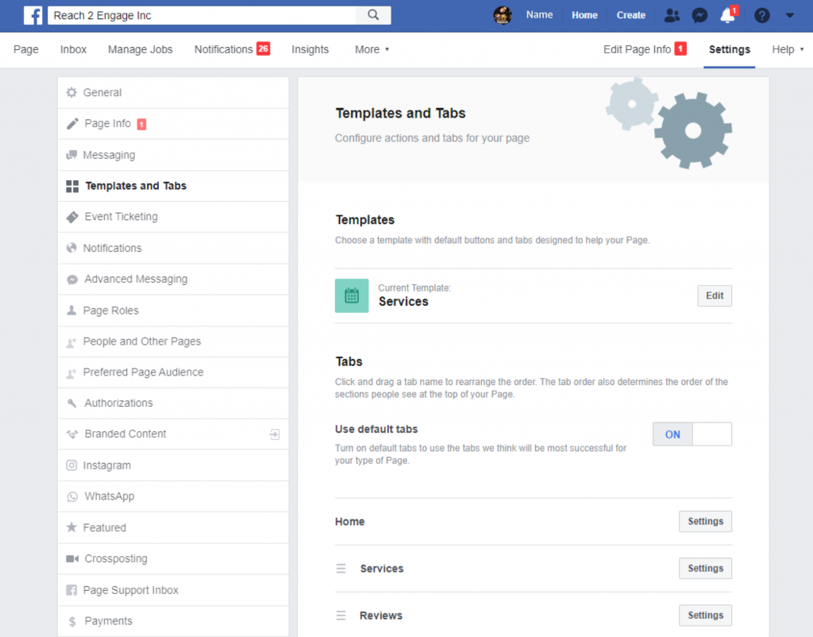
Task: Switch to the Insights tab
Action: 310,49
